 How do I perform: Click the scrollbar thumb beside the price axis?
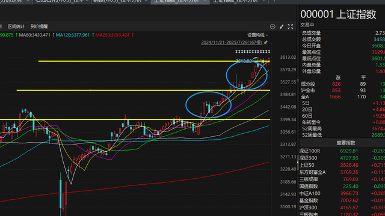click(298, 80)
